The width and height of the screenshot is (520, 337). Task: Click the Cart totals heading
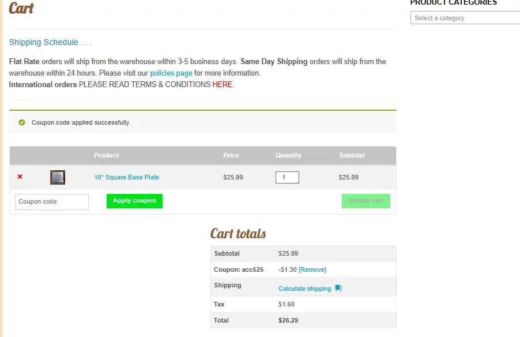pyautogui.click(x=238, y=234)
